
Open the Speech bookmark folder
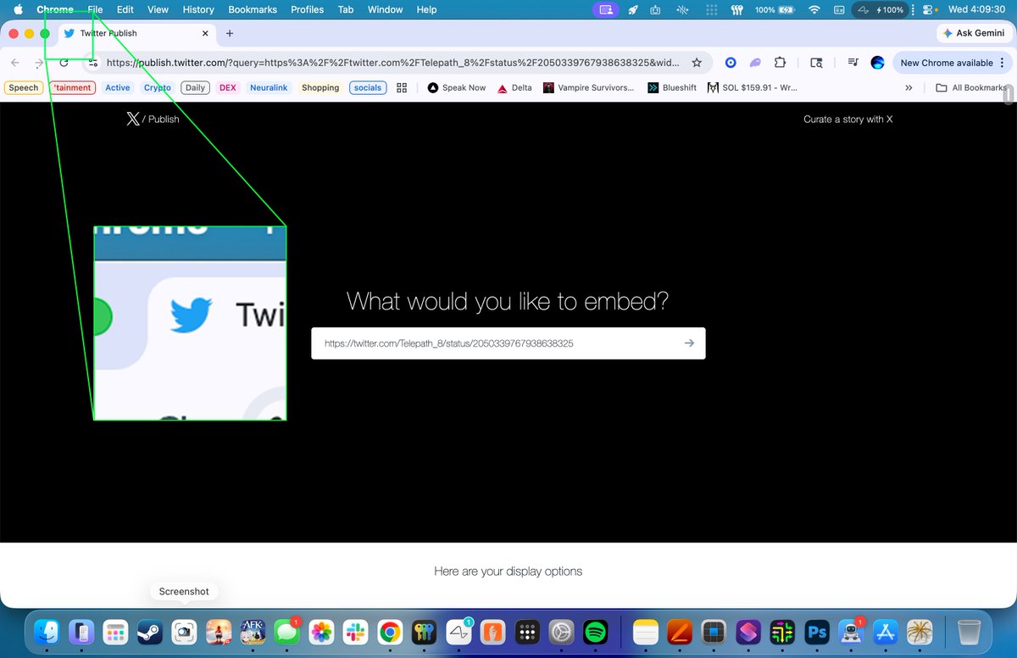point(24,87)
